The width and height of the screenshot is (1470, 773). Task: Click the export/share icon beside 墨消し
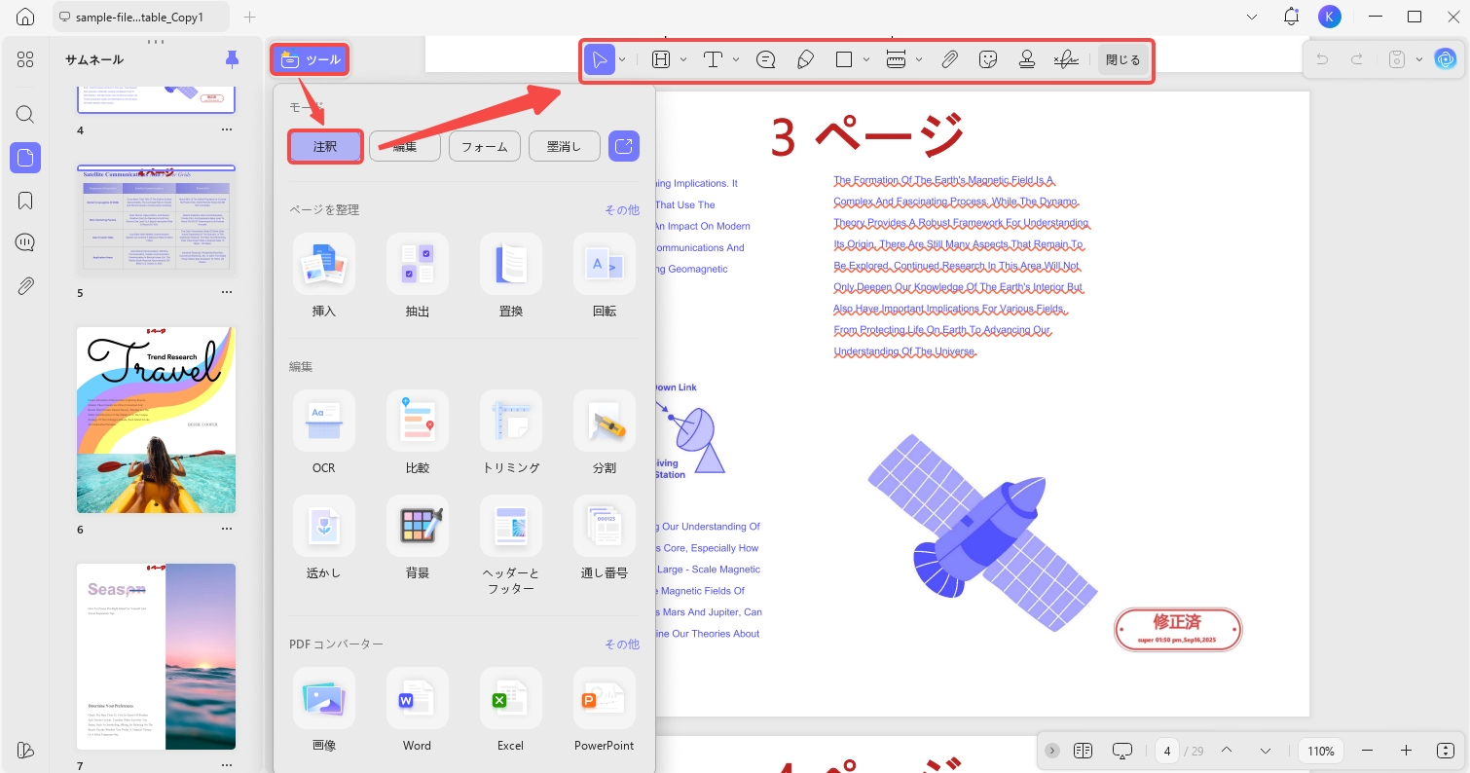click(x=624, y=147)
